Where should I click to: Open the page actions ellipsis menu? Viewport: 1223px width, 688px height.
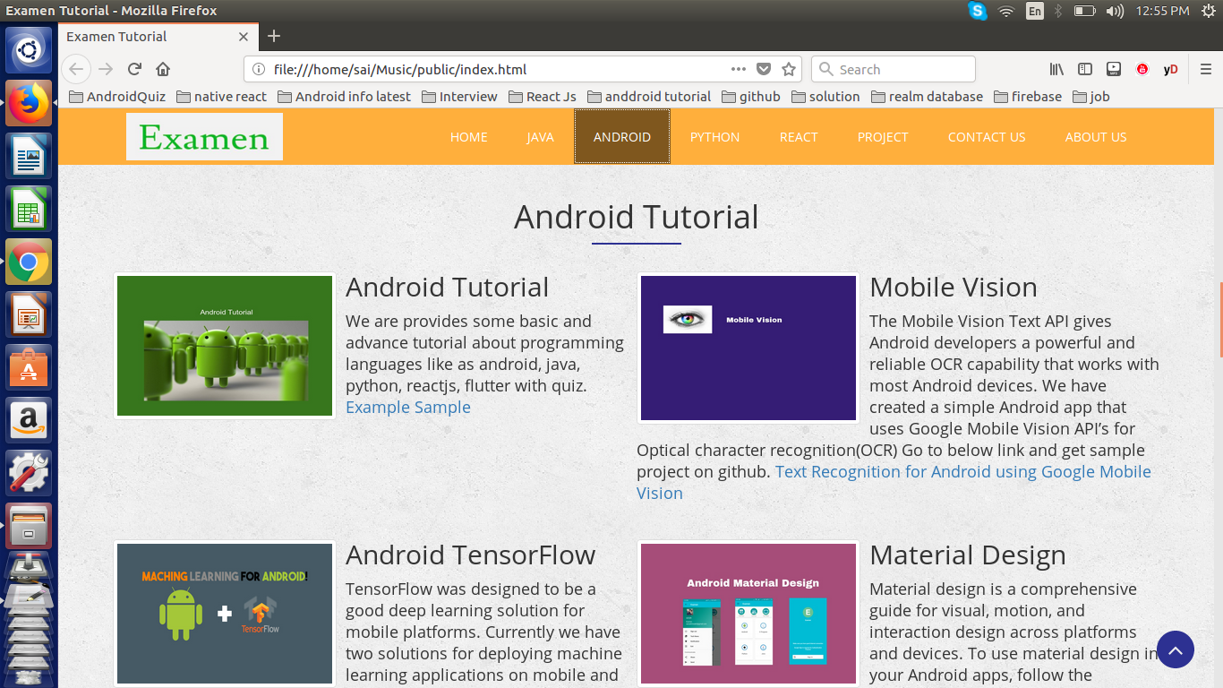click(x=738, y=69)
